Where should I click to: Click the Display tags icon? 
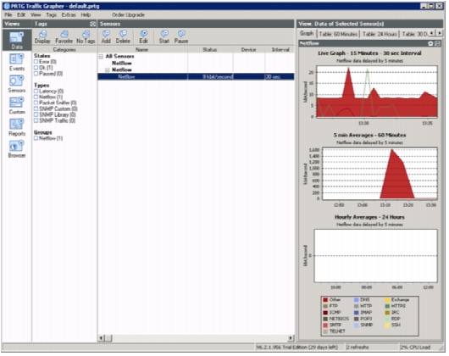[42, 37]
